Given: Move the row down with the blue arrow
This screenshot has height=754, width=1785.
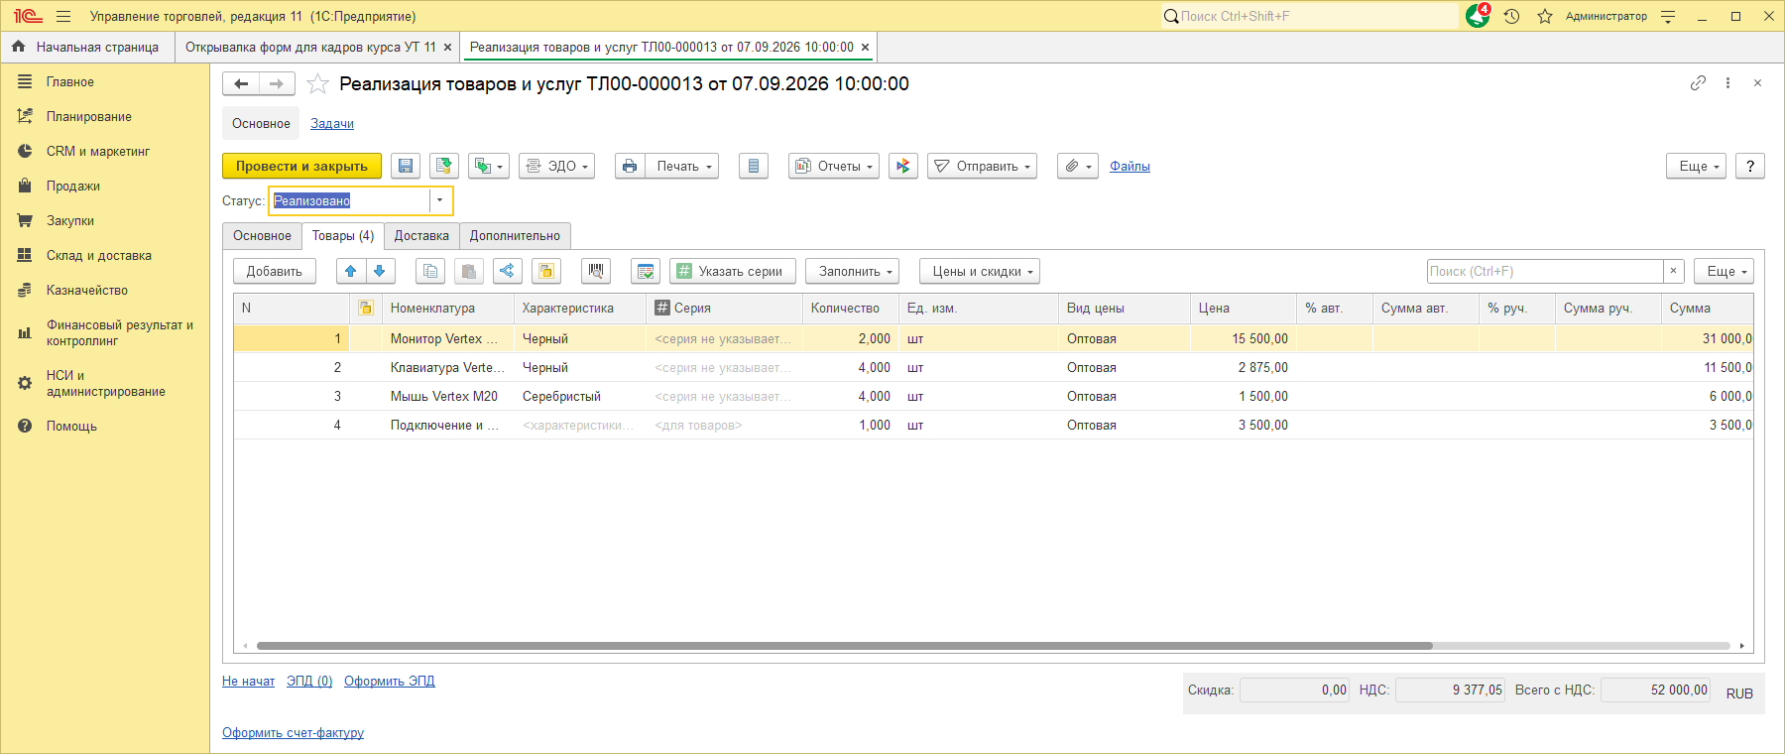Looking at the screenshot, I should tap(380, 271).
